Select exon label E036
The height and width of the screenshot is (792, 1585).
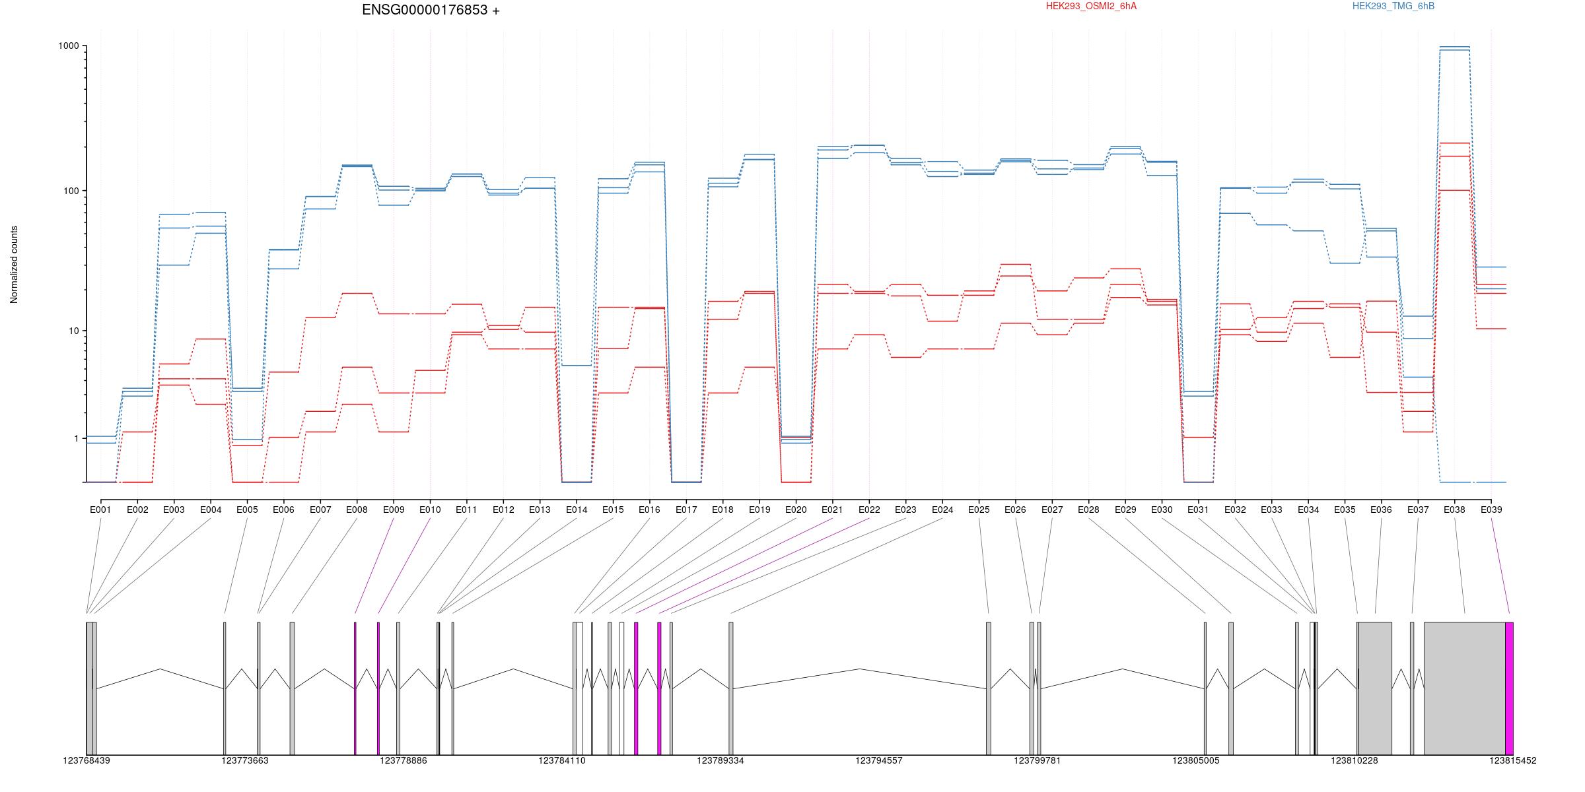1381,510
